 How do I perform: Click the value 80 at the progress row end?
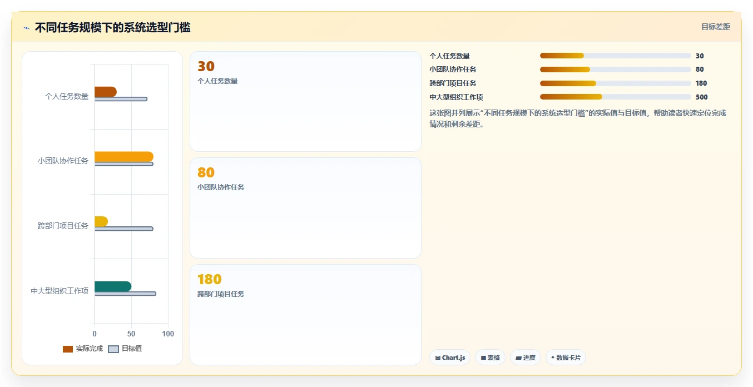point(700,70)
